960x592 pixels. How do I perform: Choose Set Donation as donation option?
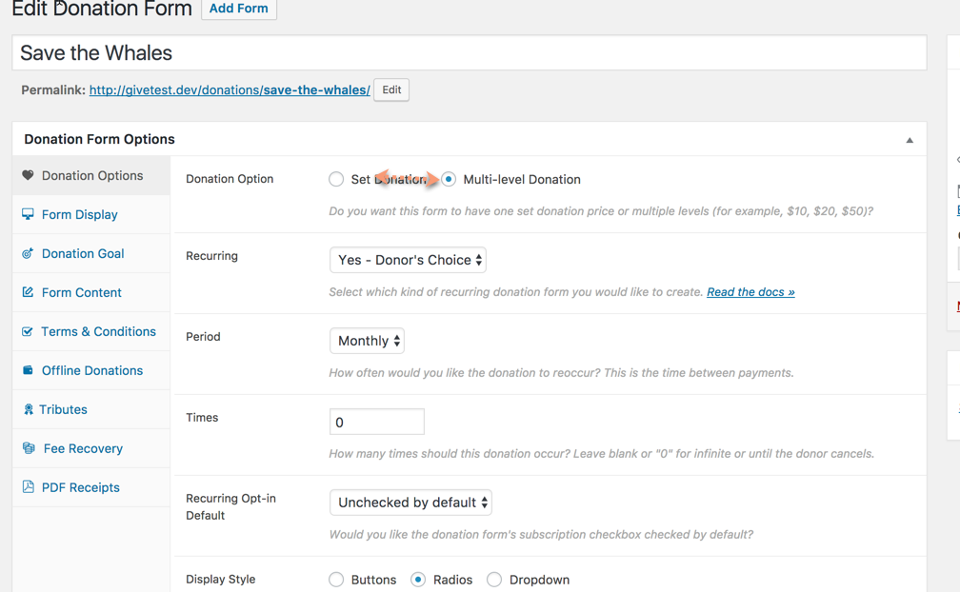(x=336, y=179)
